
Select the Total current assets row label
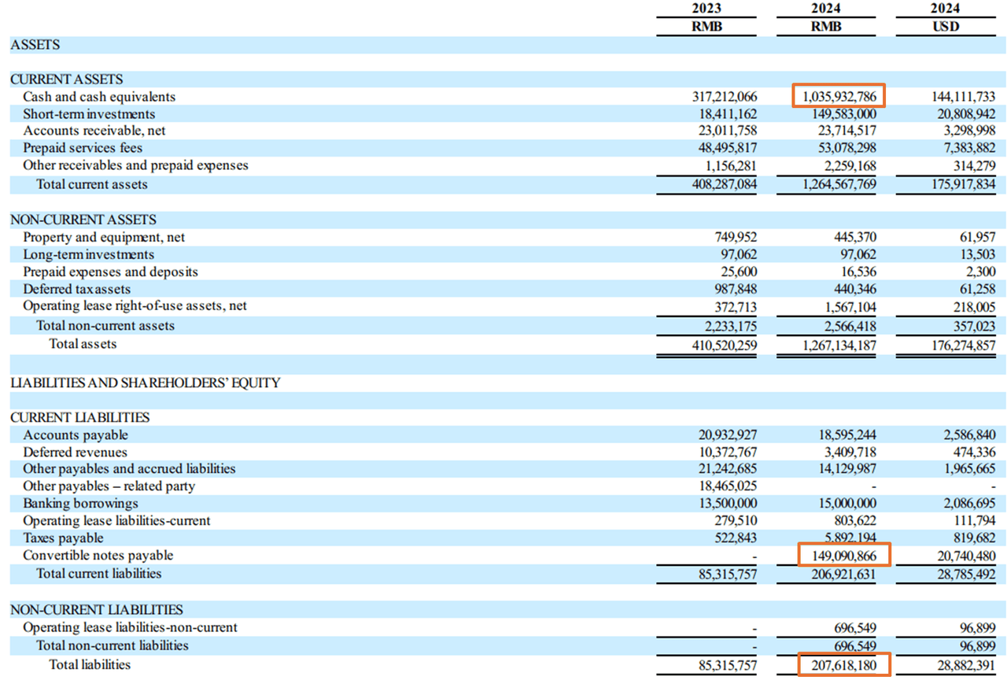pos(90,184)
